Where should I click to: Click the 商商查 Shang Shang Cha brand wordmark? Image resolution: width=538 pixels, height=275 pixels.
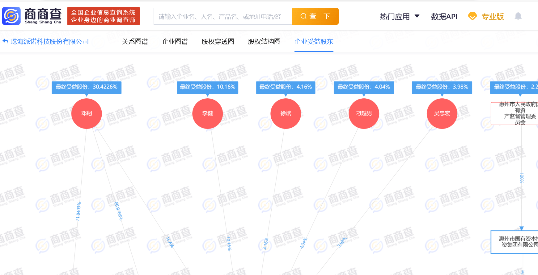click(43, 16)
